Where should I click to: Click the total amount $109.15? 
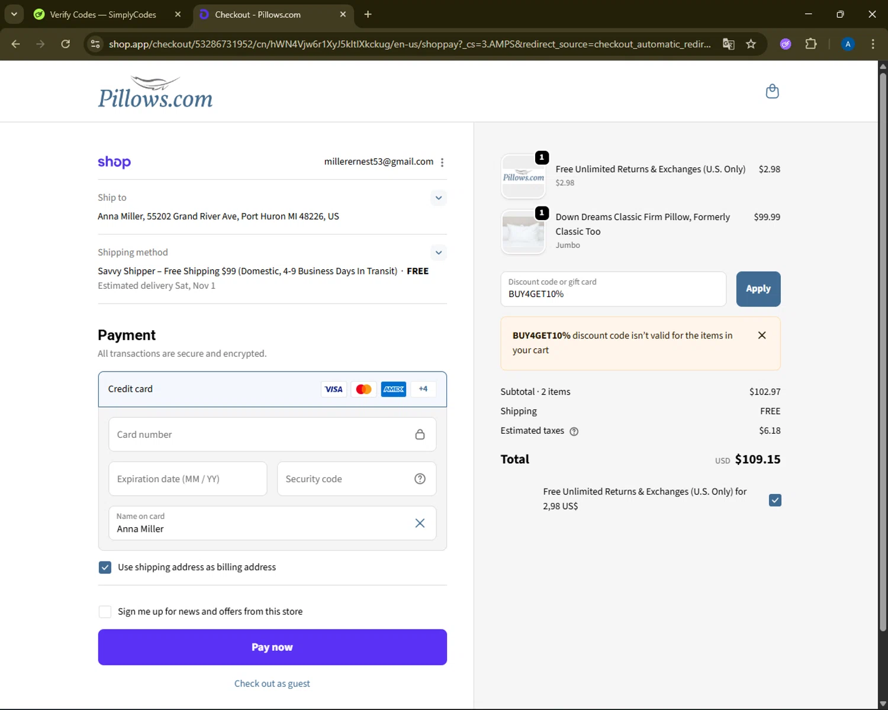coord(758,460)
